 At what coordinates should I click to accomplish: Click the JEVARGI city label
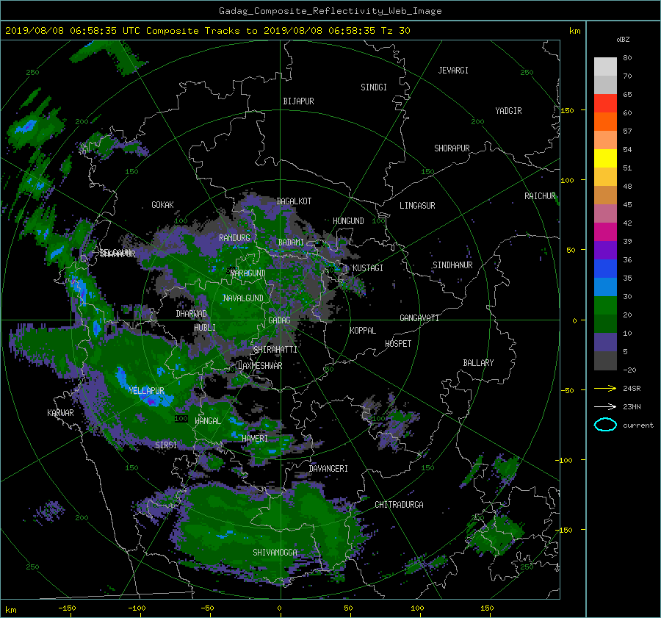(453, 71)
